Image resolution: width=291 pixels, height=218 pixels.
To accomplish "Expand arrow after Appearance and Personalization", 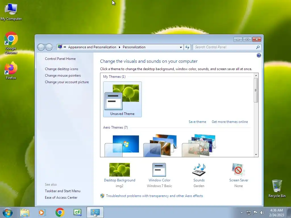I will 120,47.
